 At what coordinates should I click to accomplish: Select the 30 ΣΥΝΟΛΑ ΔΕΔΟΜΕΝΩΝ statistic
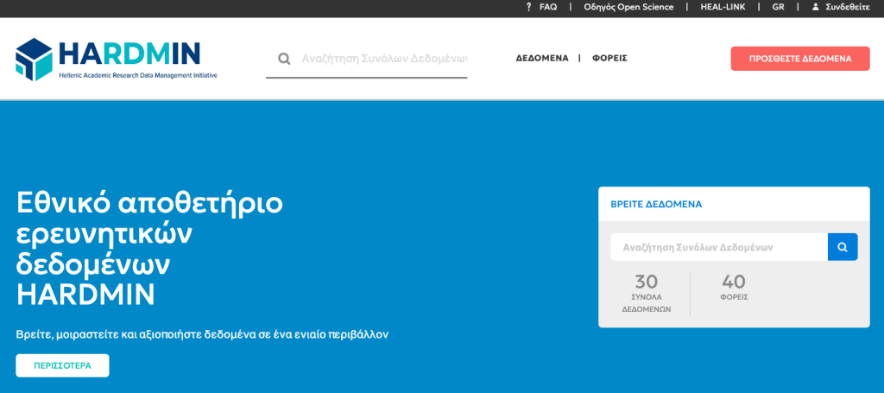646,294
